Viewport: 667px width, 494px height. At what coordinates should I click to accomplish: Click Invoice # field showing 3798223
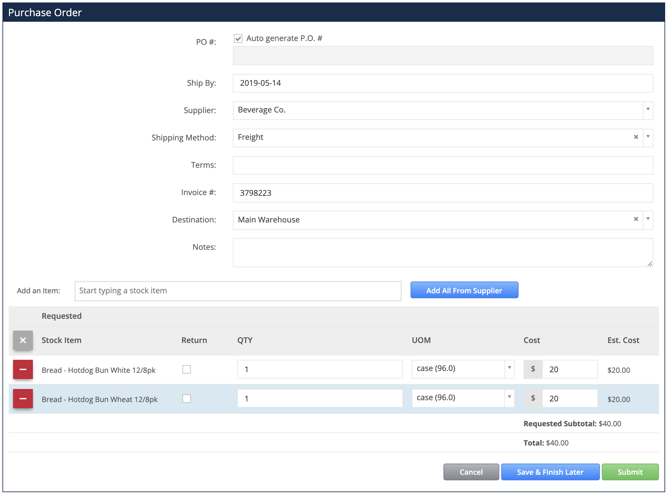443,193
